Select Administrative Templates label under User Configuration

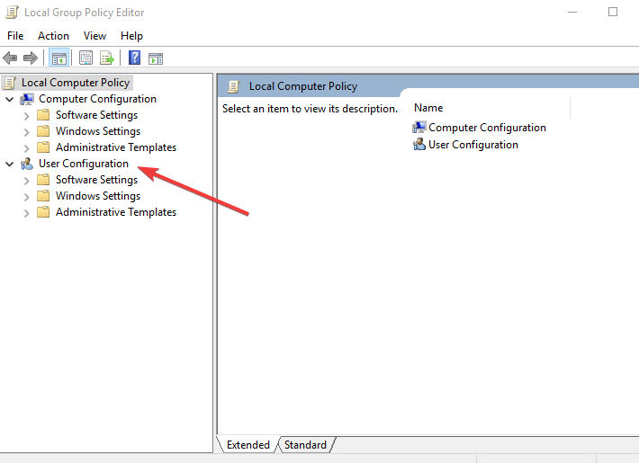(x=116, y=212)
